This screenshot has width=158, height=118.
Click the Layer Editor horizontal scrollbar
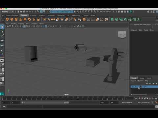(140, 94)
